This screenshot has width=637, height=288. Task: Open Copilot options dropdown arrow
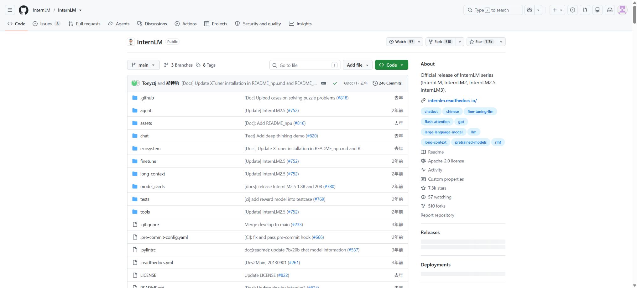pyautogui.click(x=538, y=10)
